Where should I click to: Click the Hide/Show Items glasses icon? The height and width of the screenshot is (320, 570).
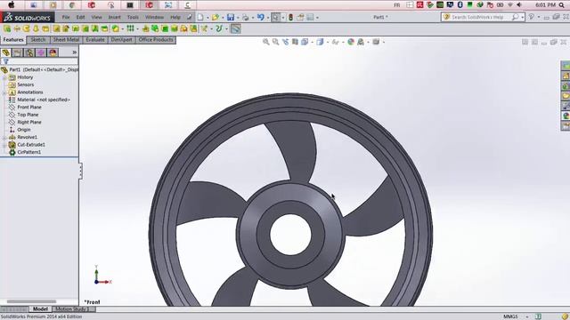tap(335, 42)
